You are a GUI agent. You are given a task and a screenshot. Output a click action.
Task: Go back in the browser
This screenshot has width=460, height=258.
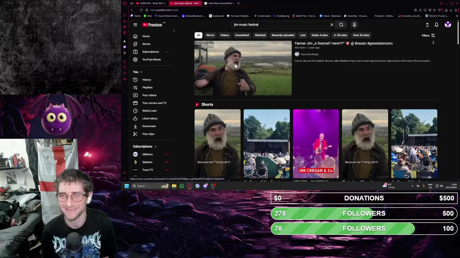(132, 10)
